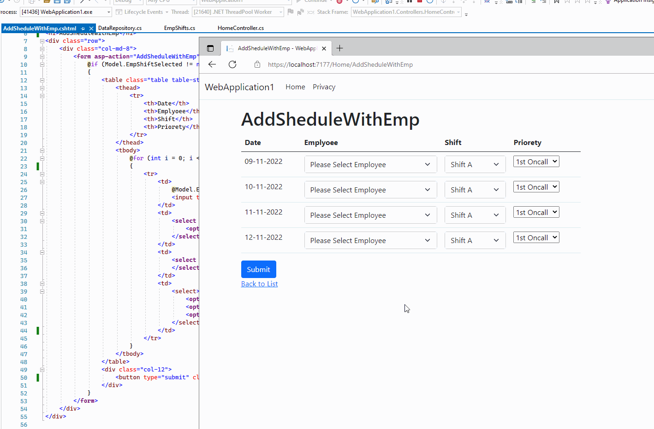Collapse form element at line 9
This screenshot has width=654, height=429.
pyautogui.click(x=42, y=57)
